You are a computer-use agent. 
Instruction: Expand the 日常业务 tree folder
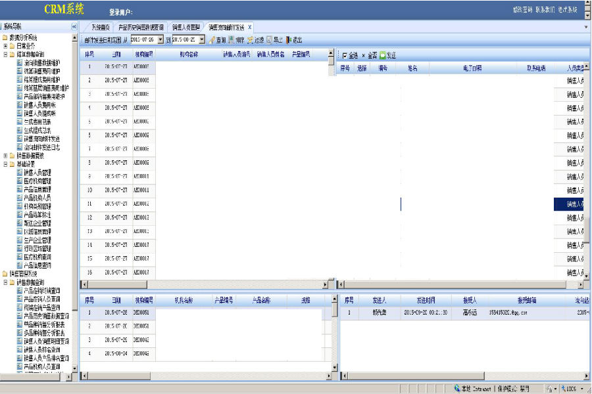coord(5,47)
